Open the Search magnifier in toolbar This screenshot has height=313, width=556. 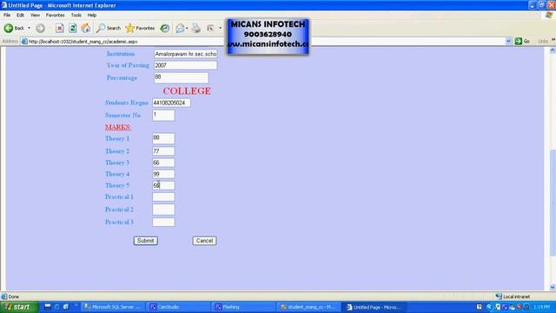tap(109, 28)
